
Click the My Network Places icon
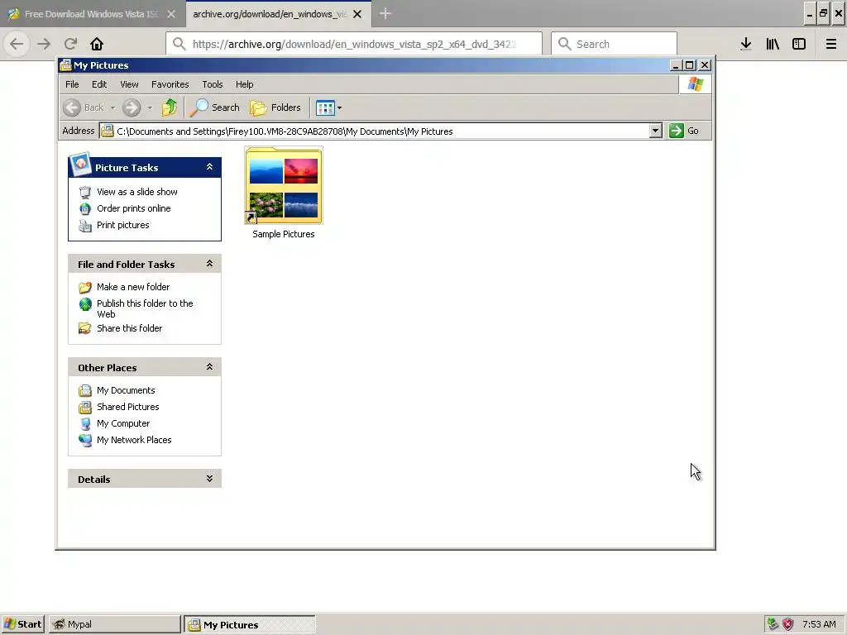coord(85,441)
